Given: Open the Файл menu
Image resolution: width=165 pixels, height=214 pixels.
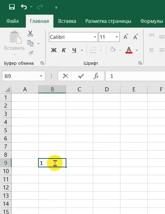Looking at the screenshot, I should pyautogui.click(x=13, y=21).
